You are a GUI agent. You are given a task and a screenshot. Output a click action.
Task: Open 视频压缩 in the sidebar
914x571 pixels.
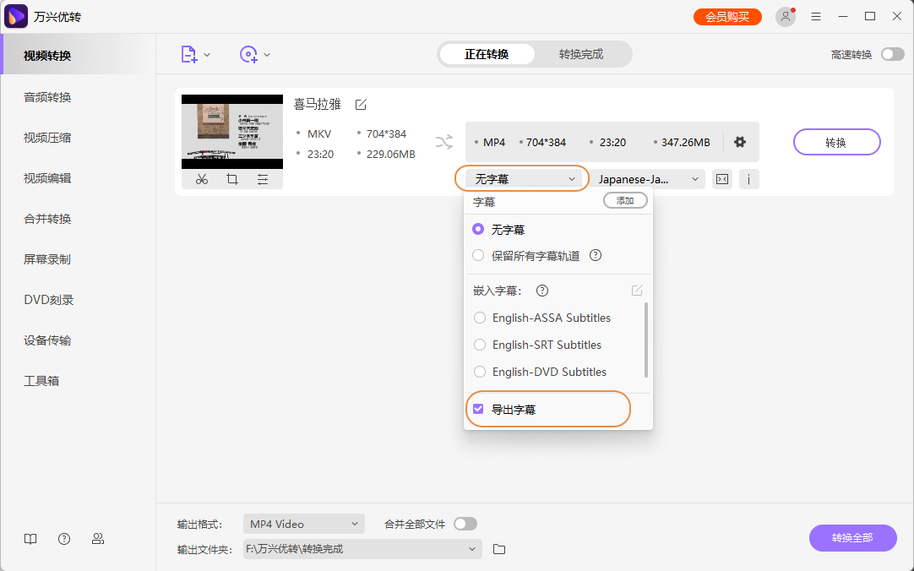(47, 138)
